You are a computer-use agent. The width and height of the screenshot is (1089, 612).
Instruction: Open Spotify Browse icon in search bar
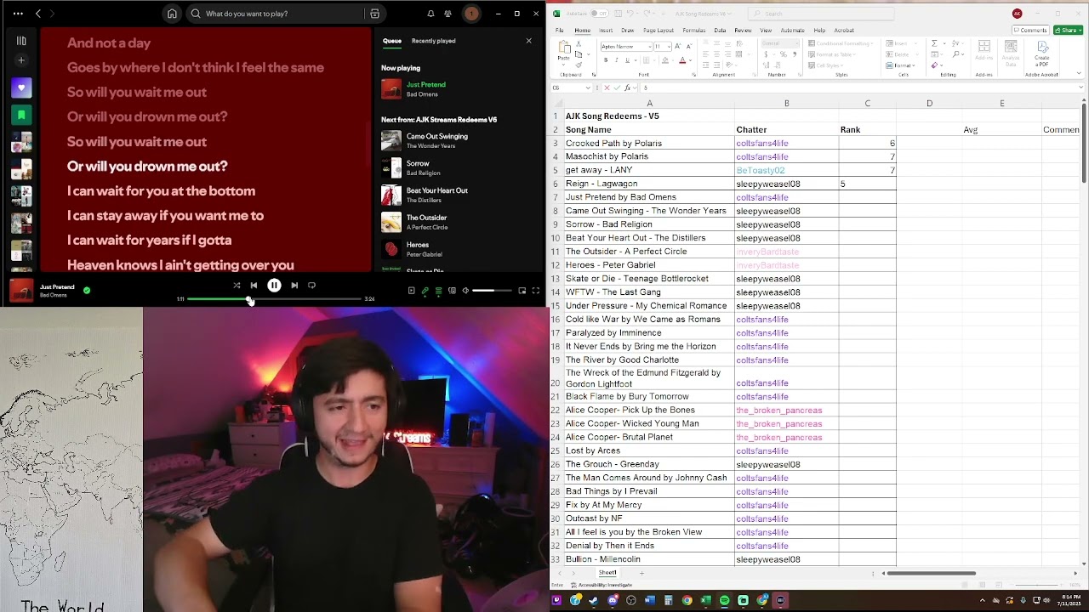tap(374, 14)
